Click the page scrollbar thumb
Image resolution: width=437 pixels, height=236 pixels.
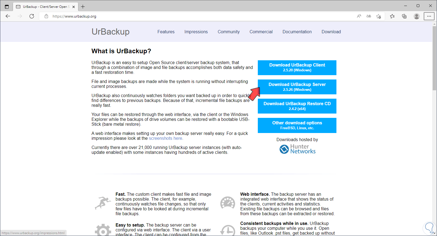pyautogui.click(x=435, y=58)
